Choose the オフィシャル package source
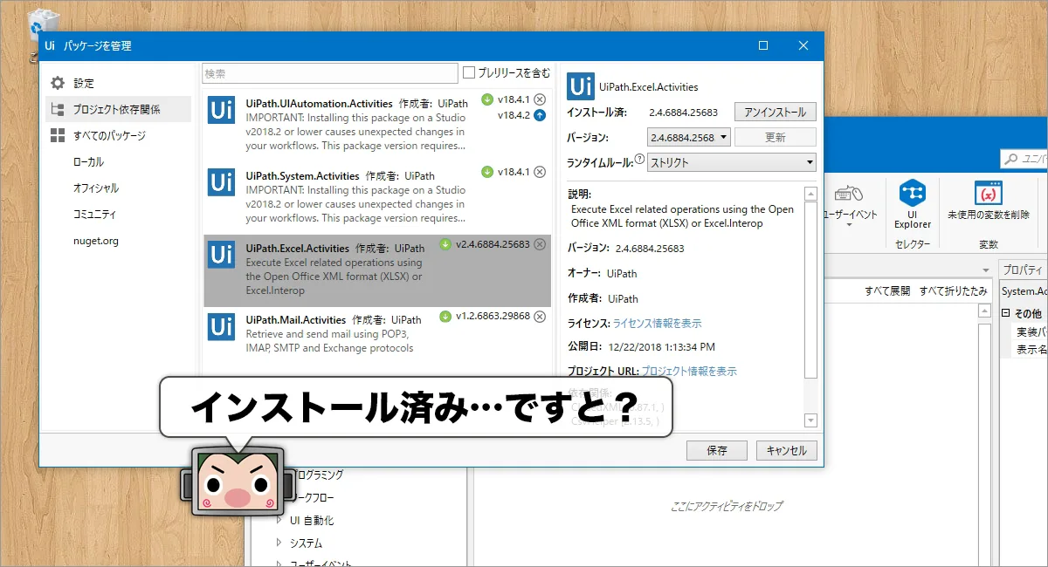 pyautogui.click(x=96, y=188)
